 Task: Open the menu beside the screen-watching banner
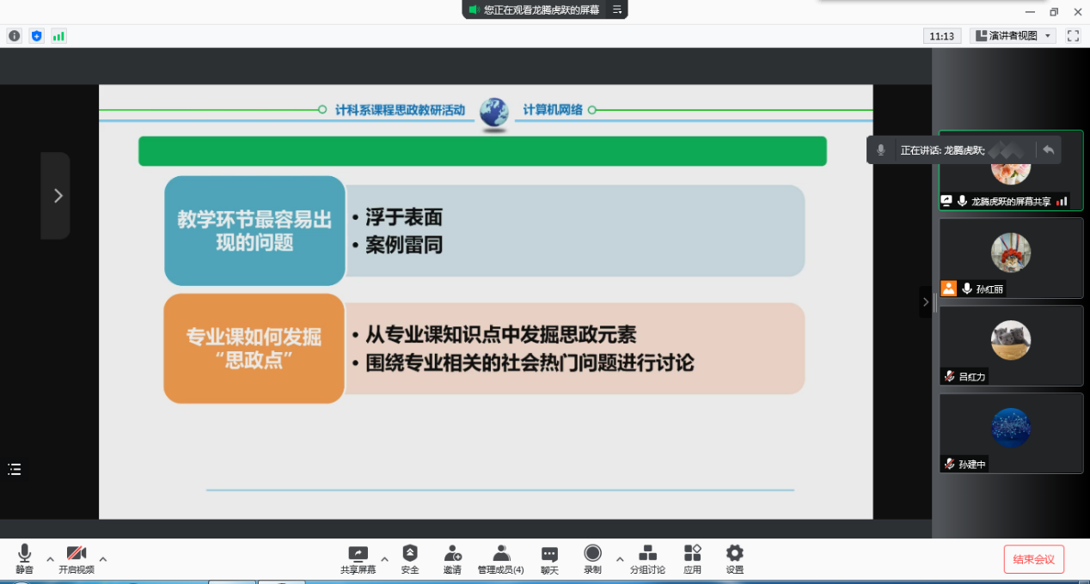pyautogui.click(x=616, y=9)
